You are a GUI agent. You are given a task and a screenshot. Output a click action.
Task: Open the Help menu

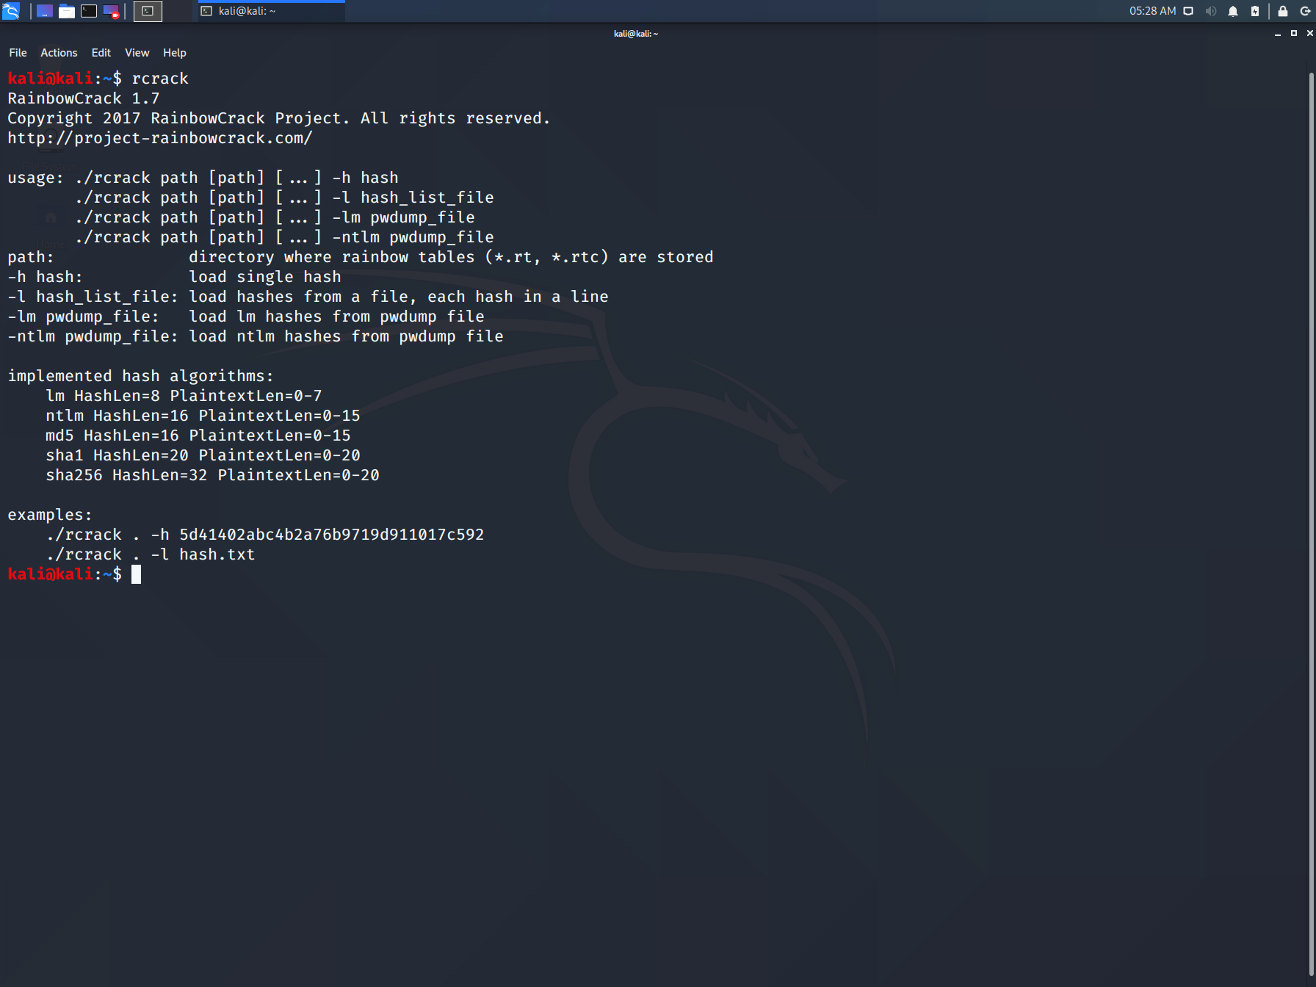(x=174, y=53)
